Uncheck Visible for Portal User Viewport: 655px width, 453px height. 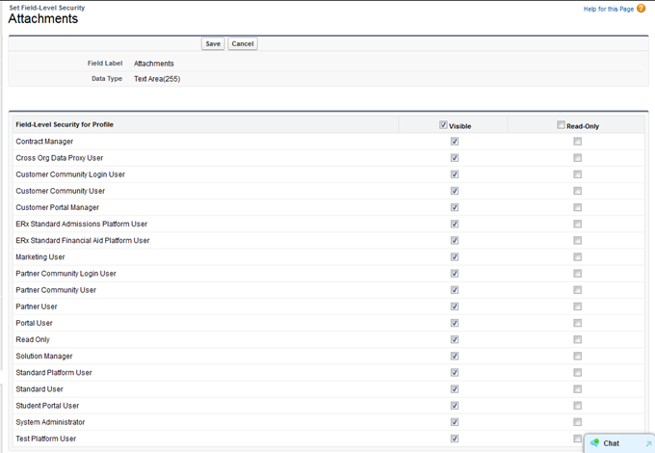pos(455,323)
